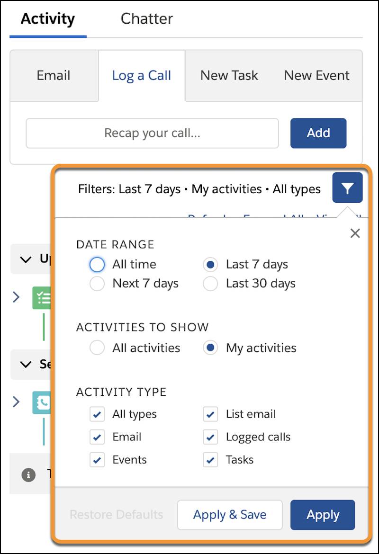Select the All activities radio button
Screen dimensions: 379x554
click(97, 348)
